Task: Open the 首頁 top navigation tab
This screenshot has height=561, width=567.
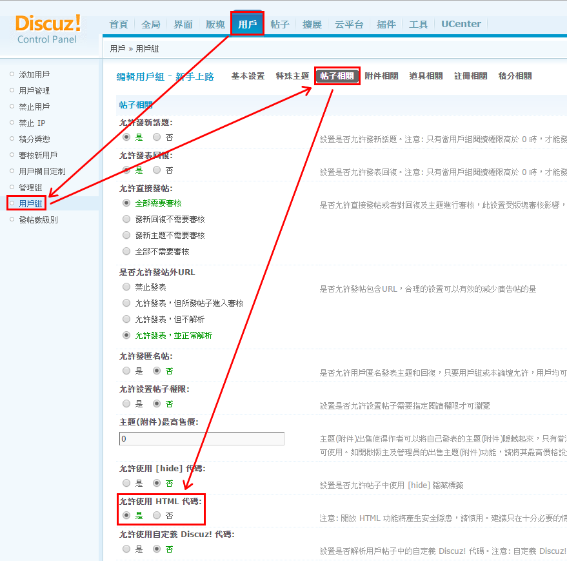Action: (x=119, y=25)
